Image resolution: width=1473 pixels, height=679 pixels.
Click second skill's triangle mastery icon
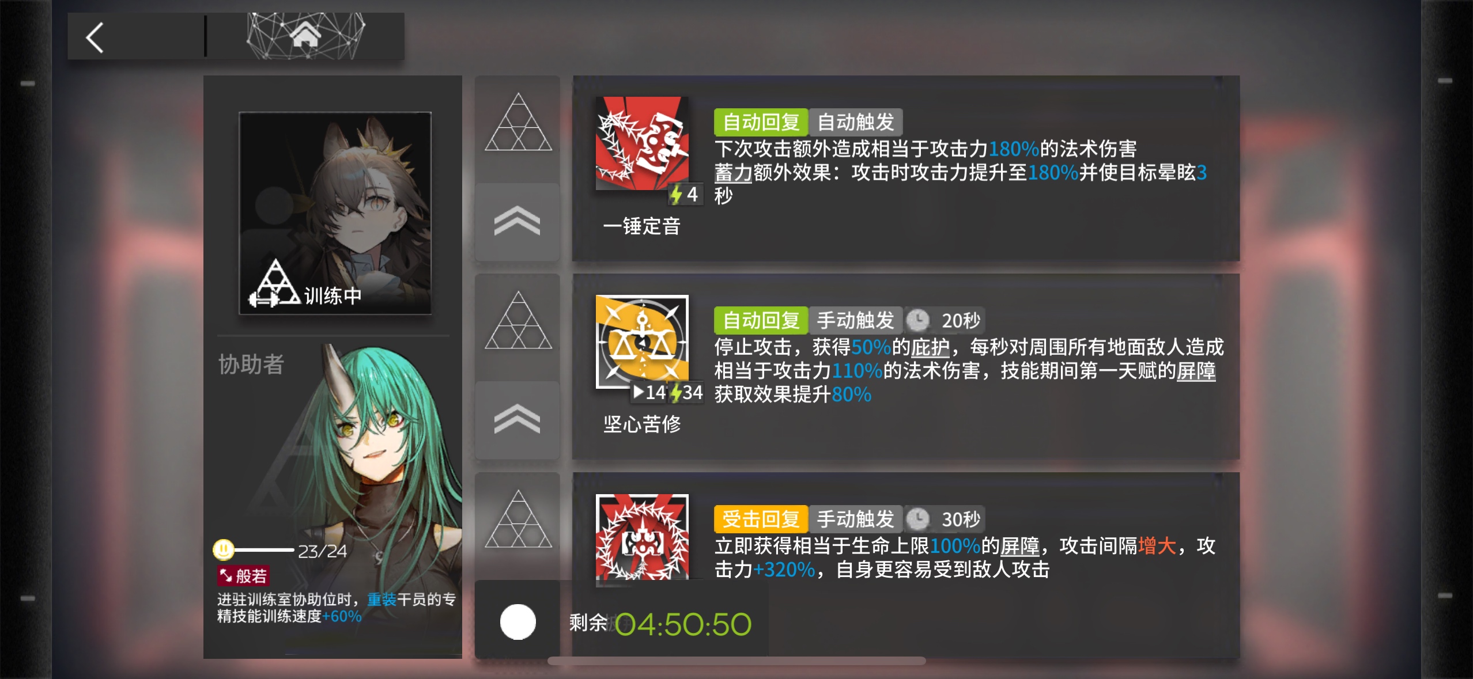pyautogui.click(x=518, y=320)
